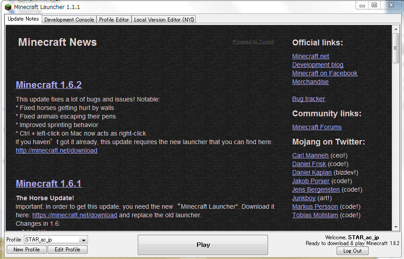The width and height of the screenshot is (404, 259).
Task: Click the Edit Profile button
Action: pos(67,250)
